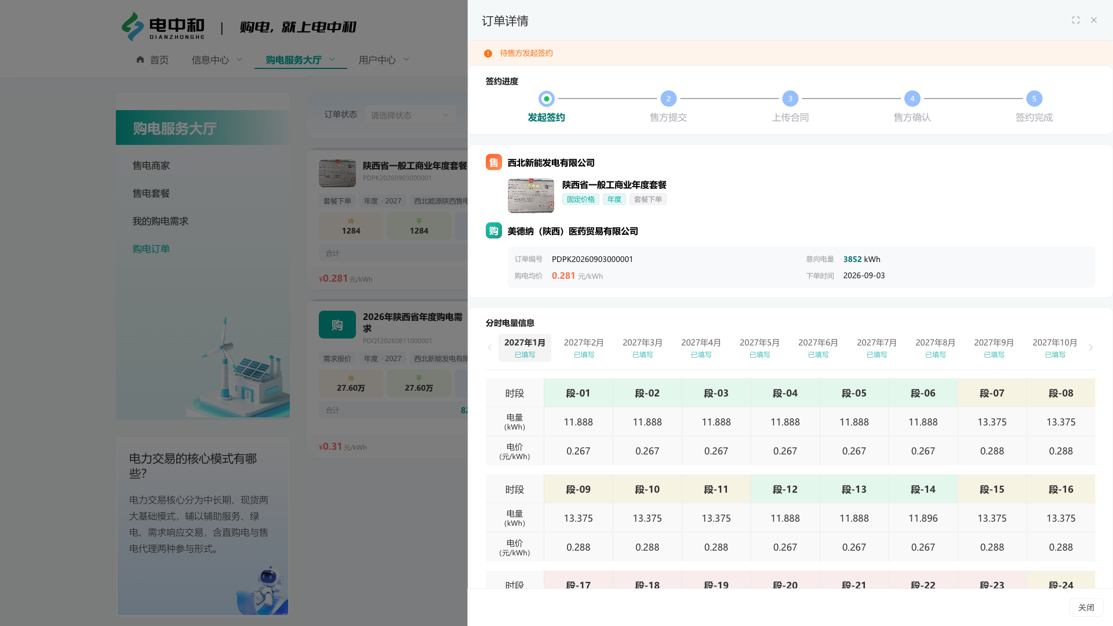Screen dimensions: 1113x626
Task: Click the 11.896 value under 段-14
Action: 923,518
